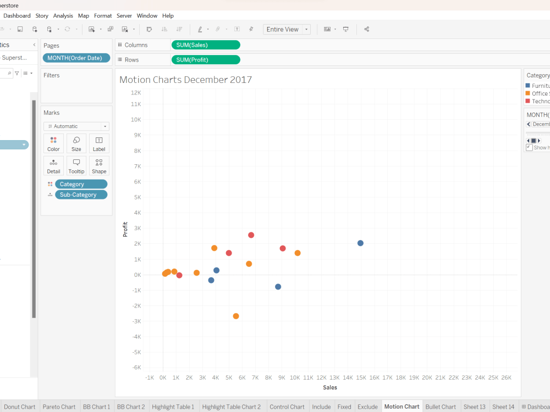550x412 pixels.
Task: Open the Analysis menu
Action: pyautogui.click(x=63, y=15)
